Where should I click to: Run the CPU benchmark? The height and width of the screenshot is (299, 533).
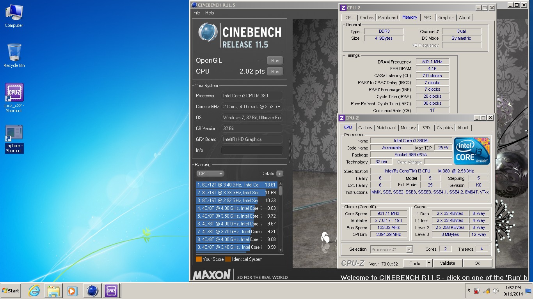[275, 72]
